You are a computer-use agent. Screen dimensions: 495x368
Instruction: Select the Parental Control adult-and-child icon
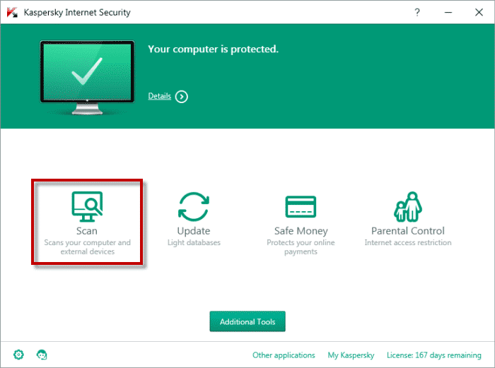[x=407, y=206]
